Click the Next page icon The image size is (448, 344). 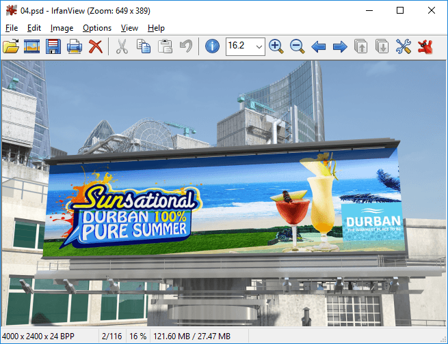coord(382,46)
